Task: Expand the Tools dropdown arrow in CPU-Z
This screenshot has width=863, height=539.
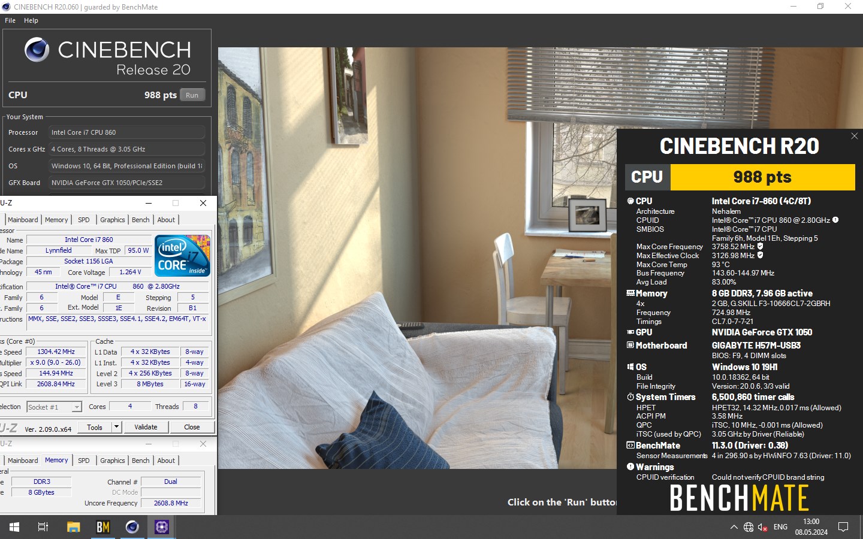Action: click(x=117, y=427)
